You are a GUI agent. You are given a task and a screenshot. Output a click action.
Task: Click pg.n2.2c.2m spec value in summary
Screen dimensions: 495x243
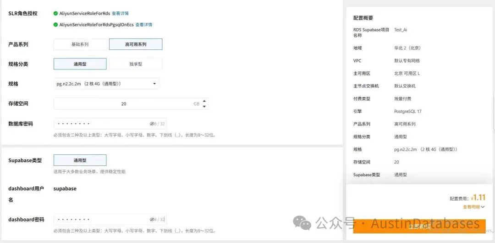click(x=425, y=149)
